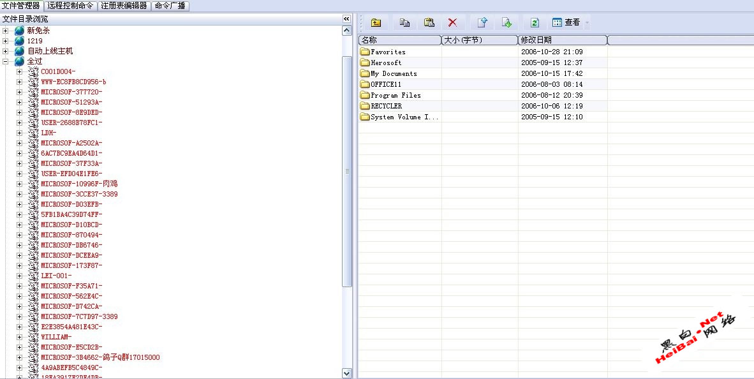This screenshot has width=754, height=379.
Task: Sort files by 修改日期 column header
Action: (x=561, y=40)
